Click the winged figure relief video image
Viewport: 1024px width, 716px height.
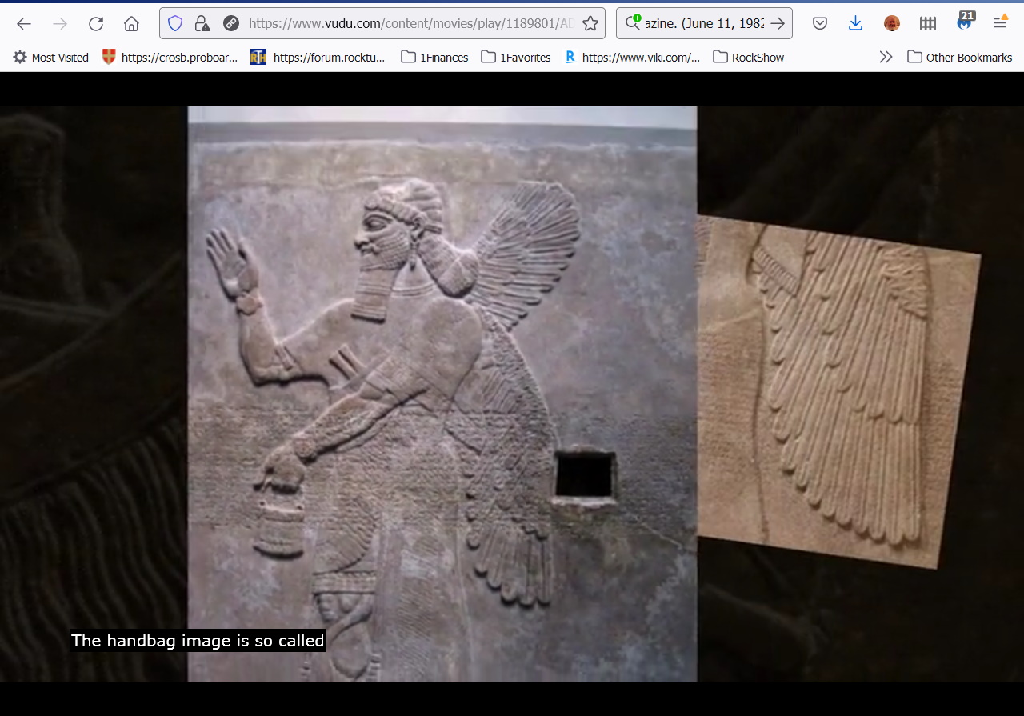(442, 394)
